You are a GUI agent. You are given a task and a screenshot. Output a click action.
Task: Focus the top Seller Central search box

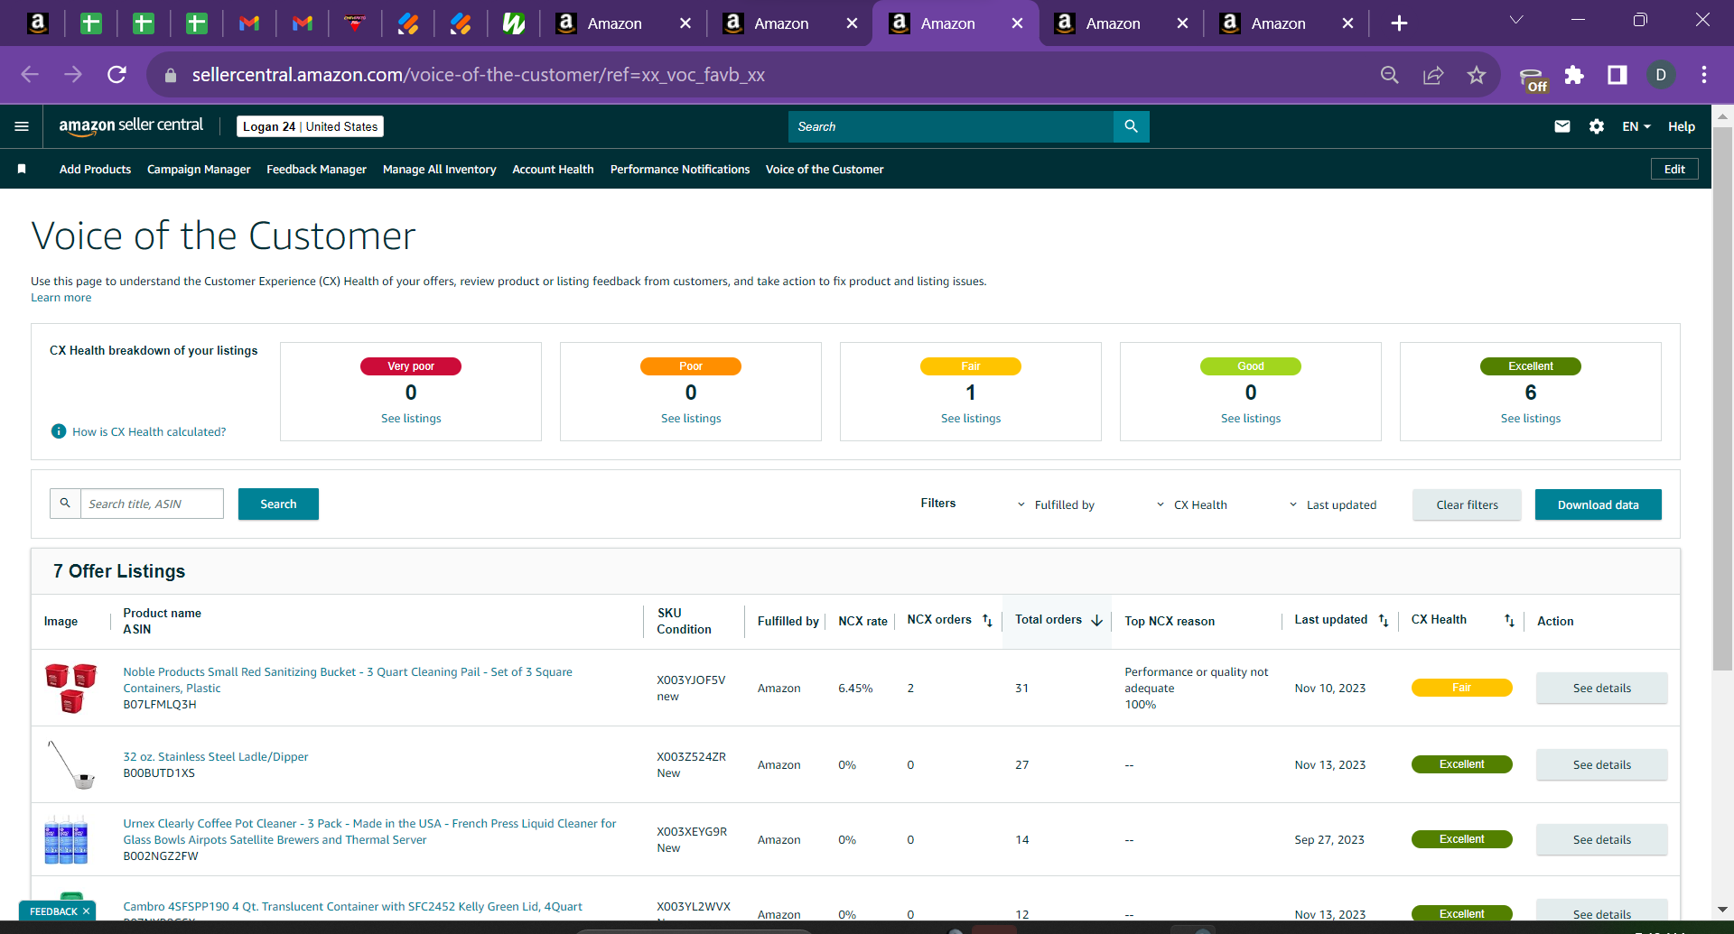click(951, 126)
